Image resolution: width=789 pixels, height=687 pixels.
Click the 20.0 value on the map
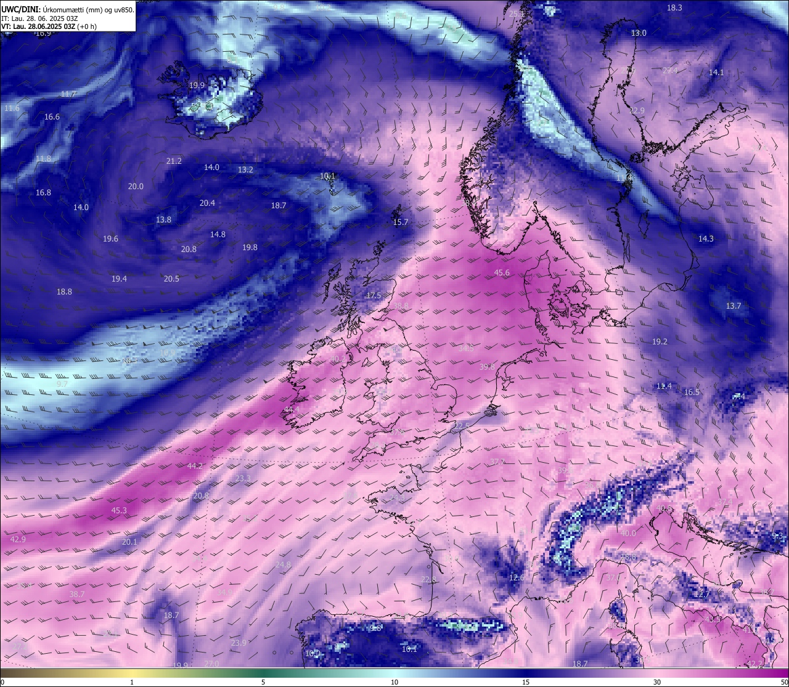[x=136, y=187]
